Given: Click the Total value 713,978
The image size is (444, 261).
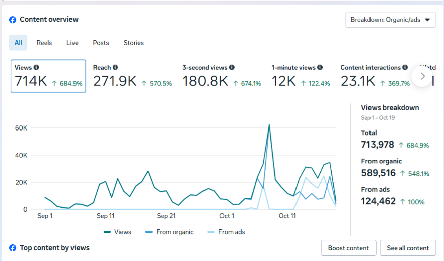Looking at the screenshot, I should pos(378,145).
